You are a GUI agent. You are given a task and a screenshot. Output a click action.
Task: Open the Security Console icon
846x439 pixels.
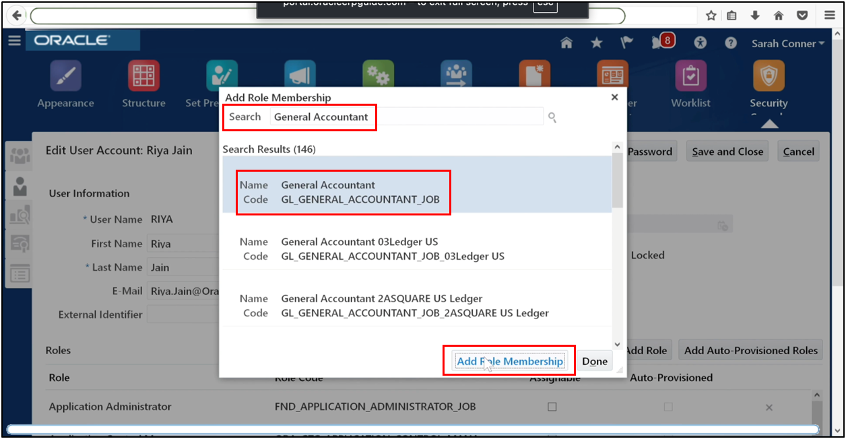click(x=768, y=74)
